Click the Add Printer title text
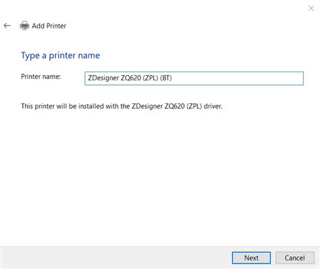This screenshot has width=320, height=269. pos(49,26)
